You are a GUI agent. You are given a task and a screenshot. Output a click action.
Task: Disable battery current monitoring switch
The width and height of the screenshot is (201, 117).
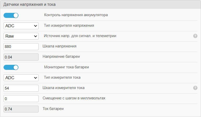pyautogui.click(x=11, y=67)
